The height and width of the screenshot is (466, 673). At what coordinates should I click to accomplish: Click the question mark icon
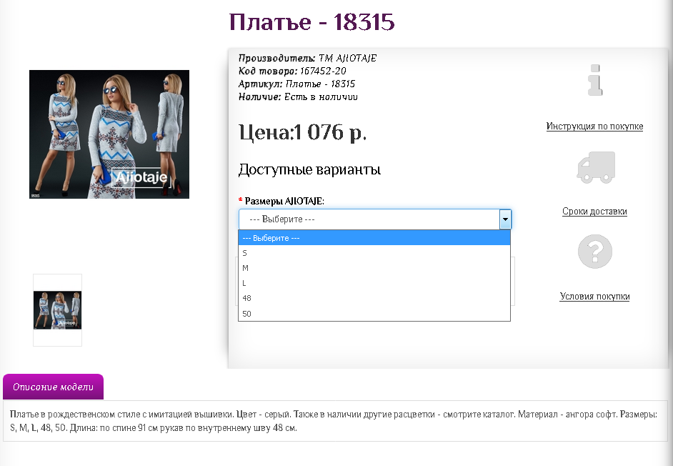tap(594, 252)
